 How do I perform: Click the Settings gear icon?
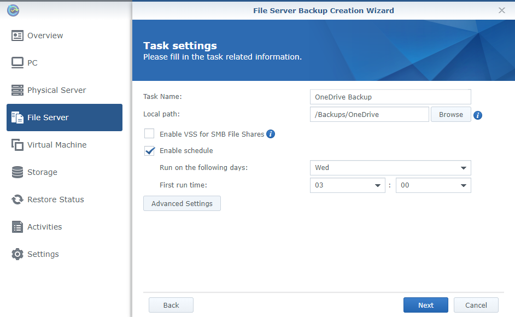tap(17, 254)
